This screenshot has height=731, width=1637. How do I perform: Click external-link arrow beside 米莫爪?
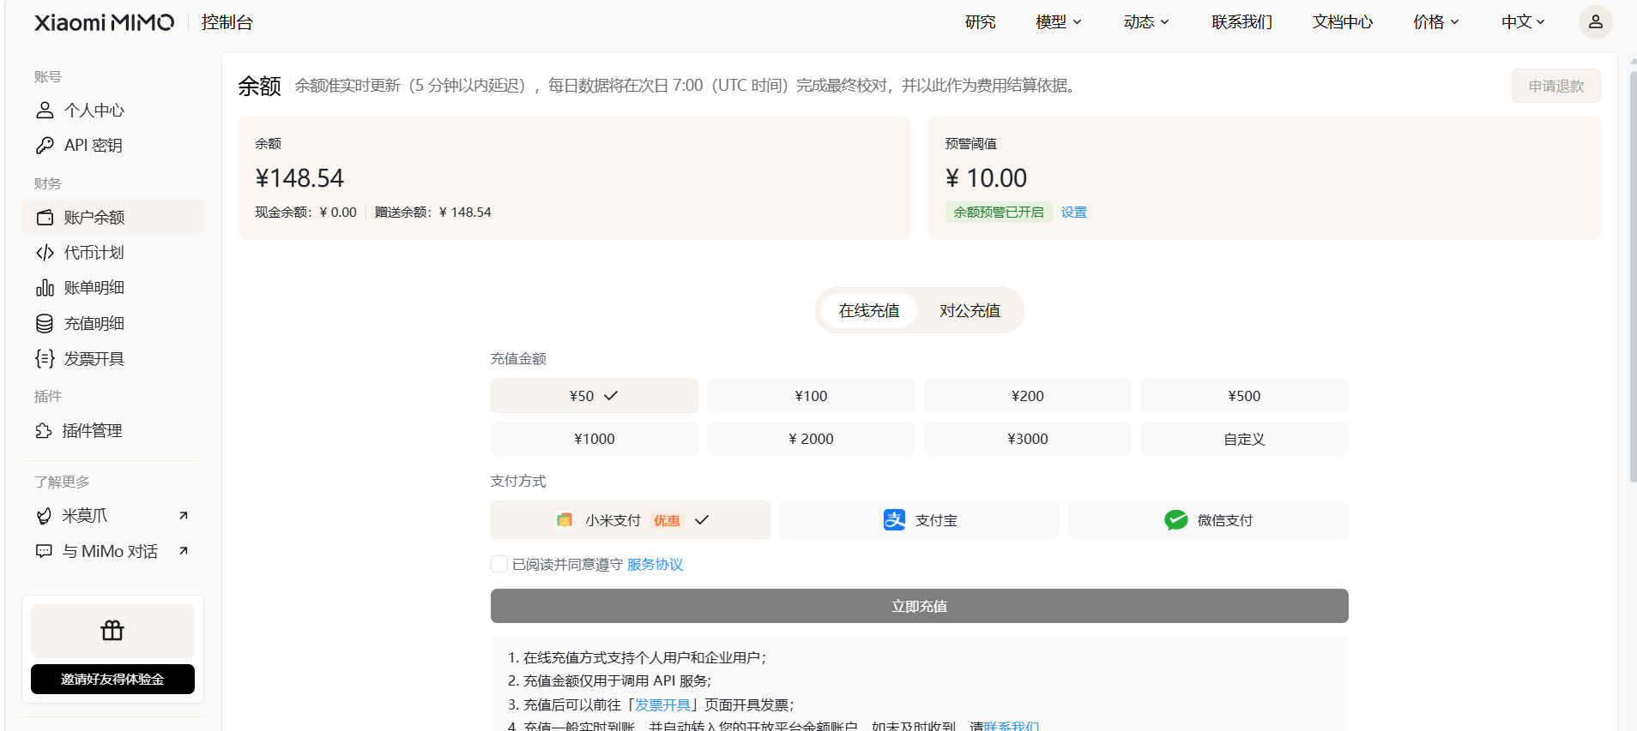point(183,515)
